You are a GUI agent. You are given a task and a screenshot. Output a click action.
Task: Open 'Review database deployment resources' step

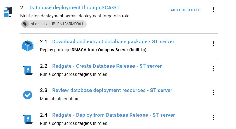[112, 90]
